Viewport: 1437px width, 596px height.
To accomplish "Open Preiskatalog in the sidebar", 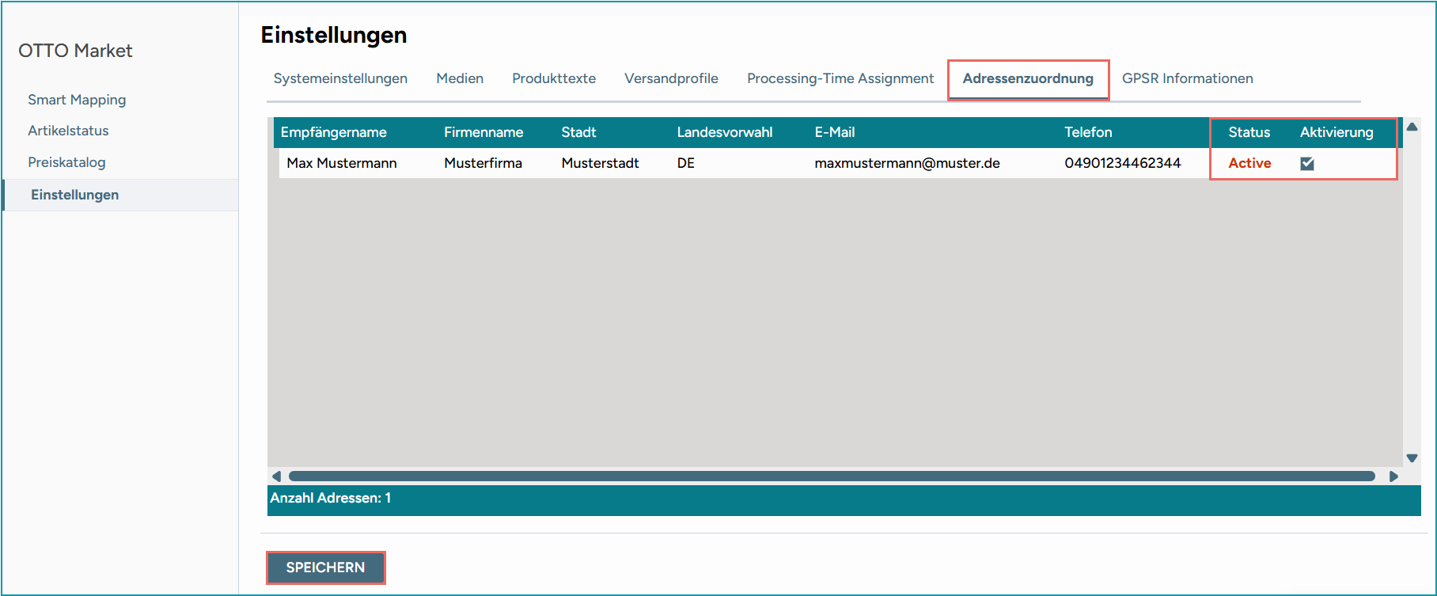I will pyautogui.click(x=66, y=162).
